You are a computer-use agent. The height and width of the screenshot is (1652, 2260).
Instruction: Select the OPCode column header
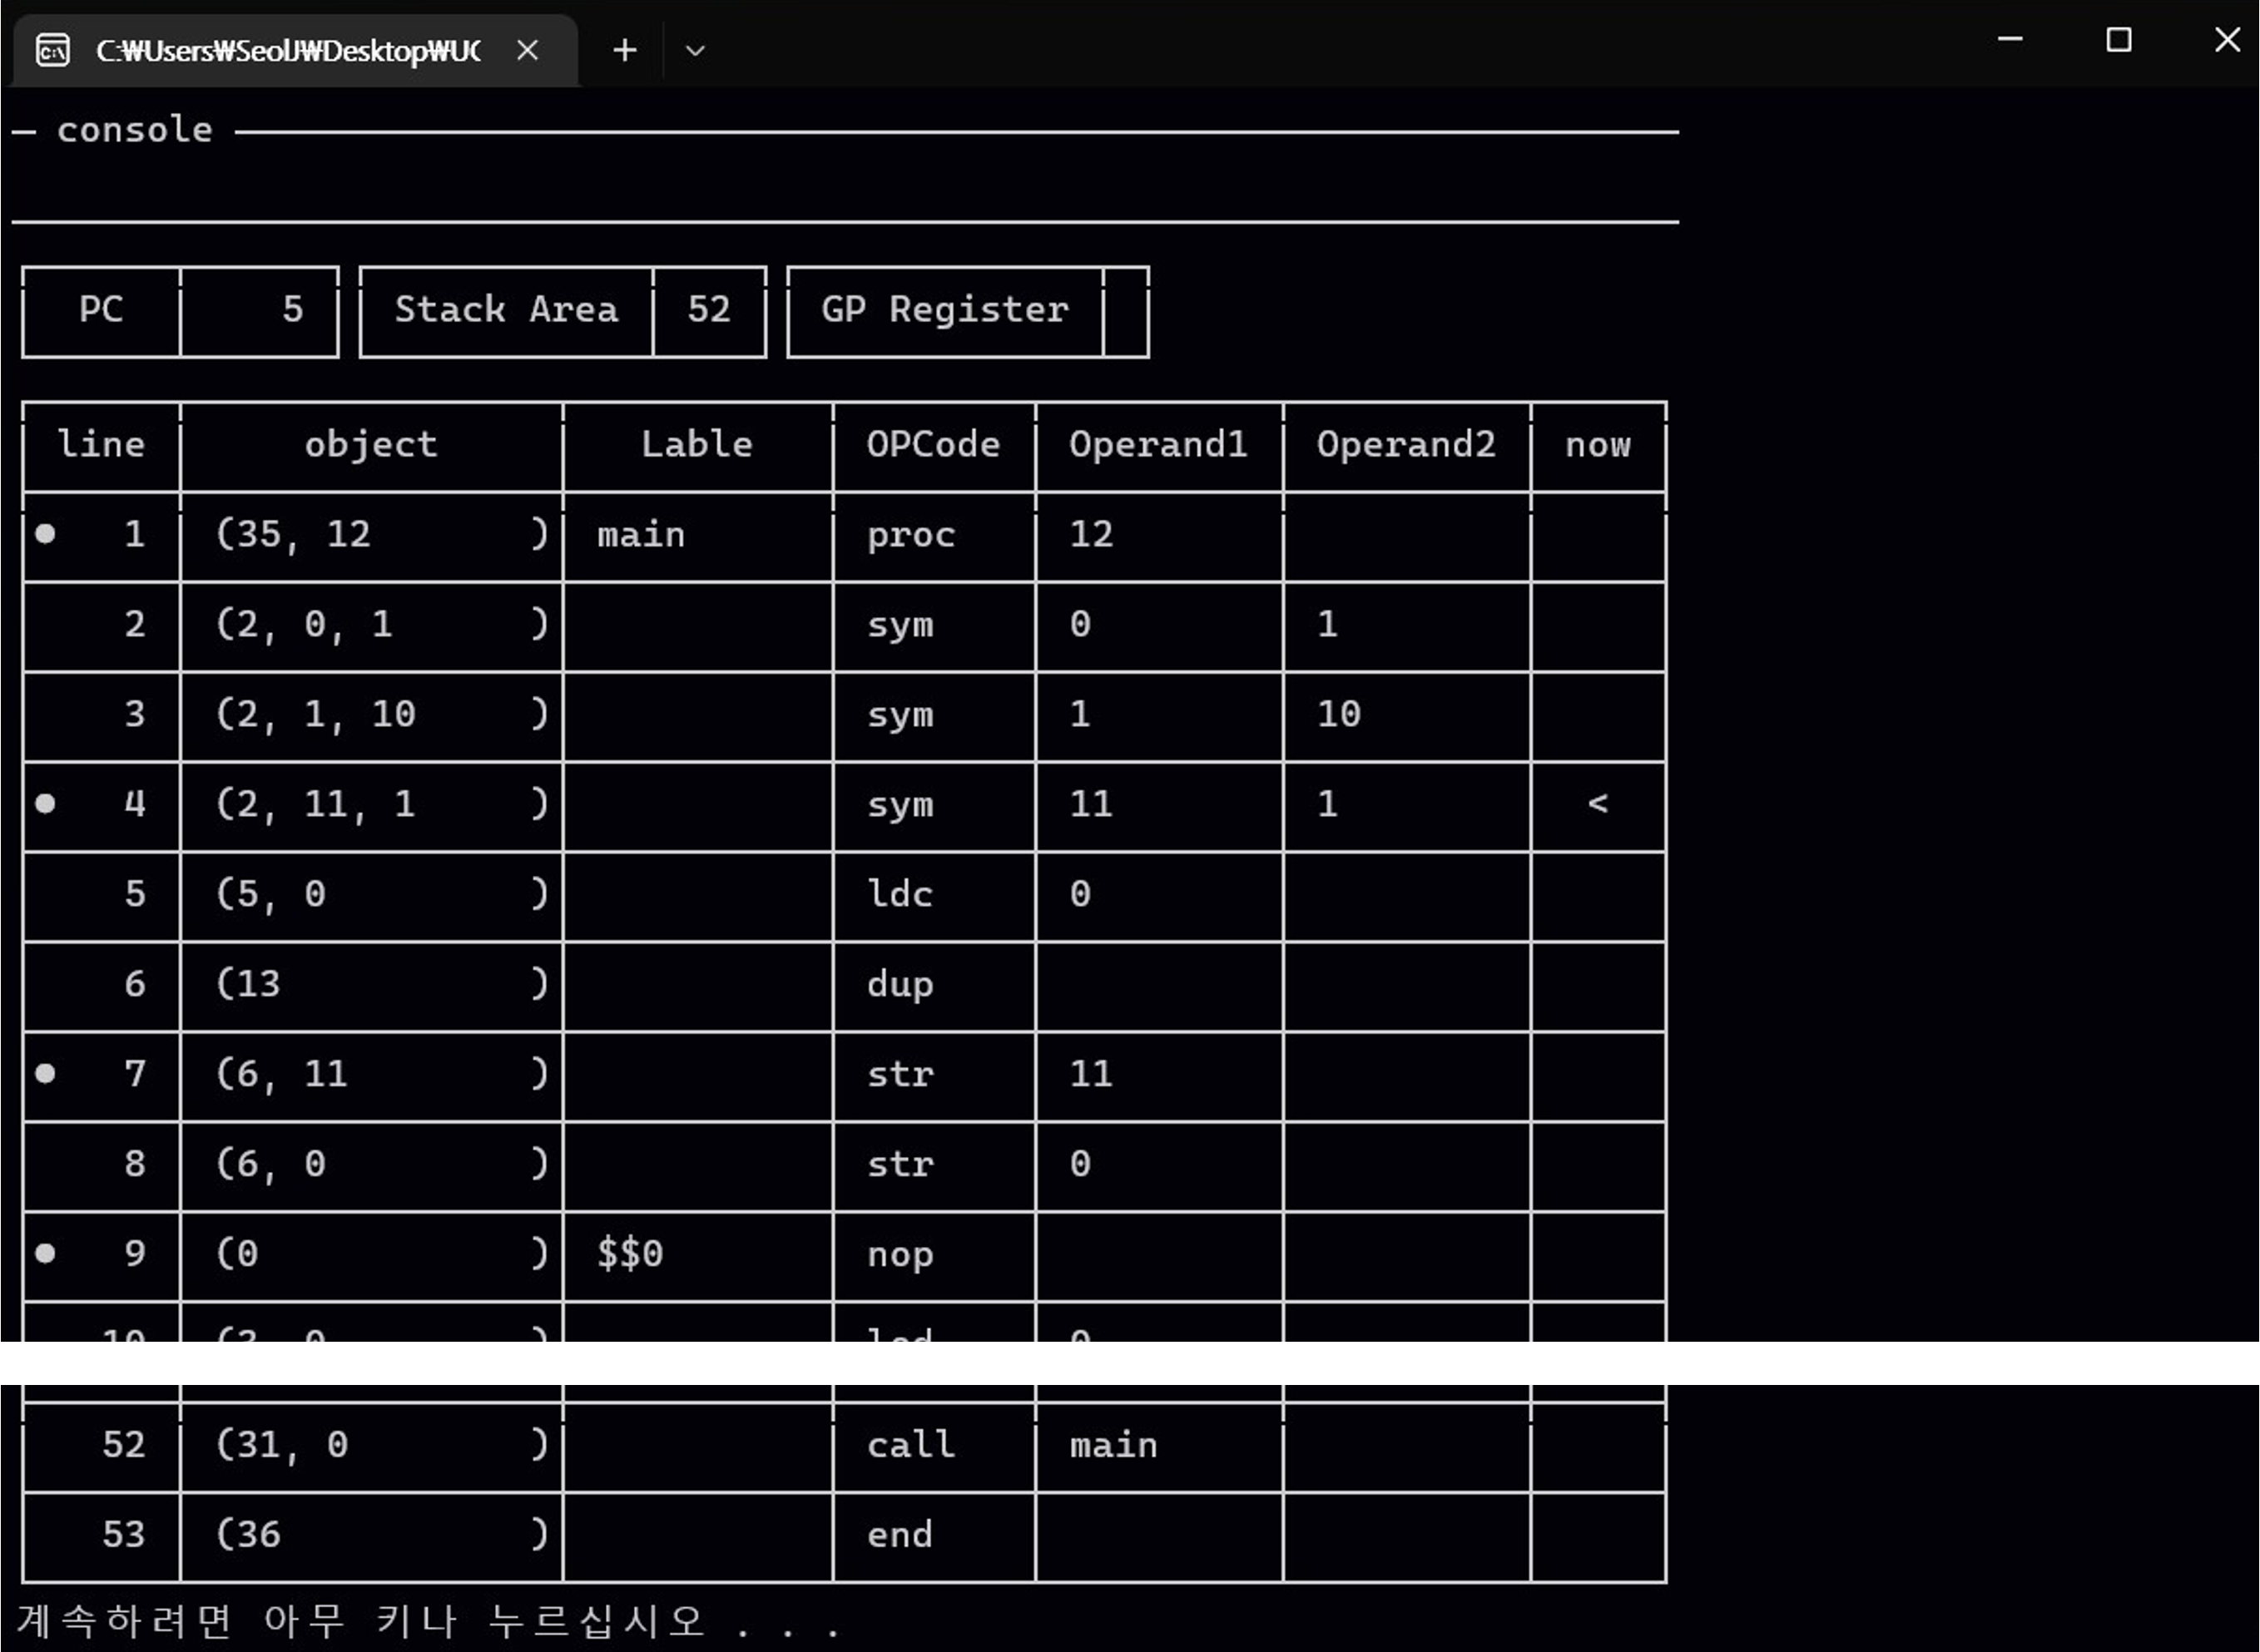(933, 445)
